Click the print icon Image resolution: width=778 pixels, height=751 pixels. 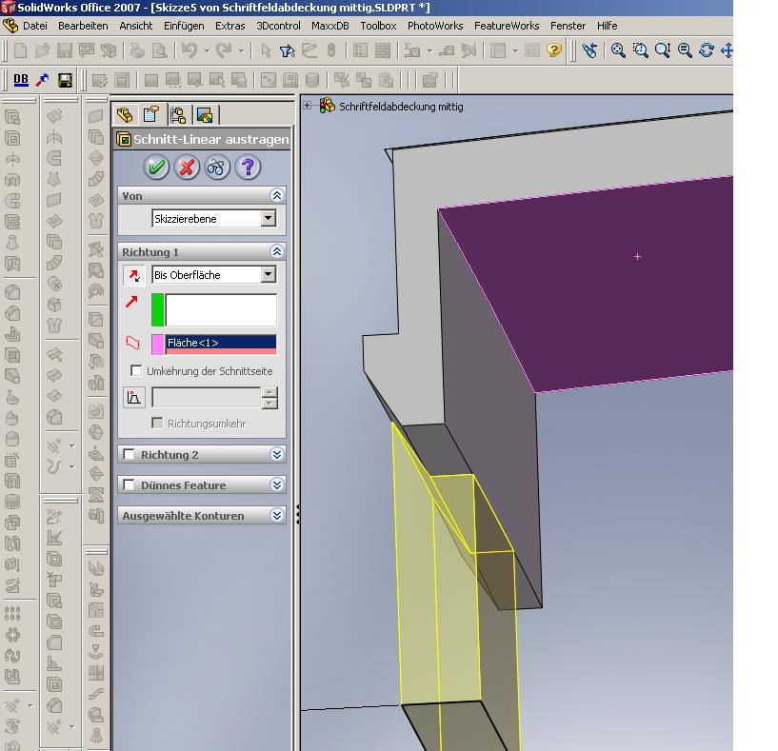click(x=137, y=50)
